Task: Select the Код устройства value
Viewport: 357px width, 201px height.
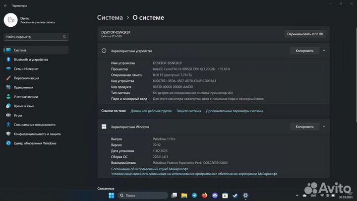Action: click(184, 81)
